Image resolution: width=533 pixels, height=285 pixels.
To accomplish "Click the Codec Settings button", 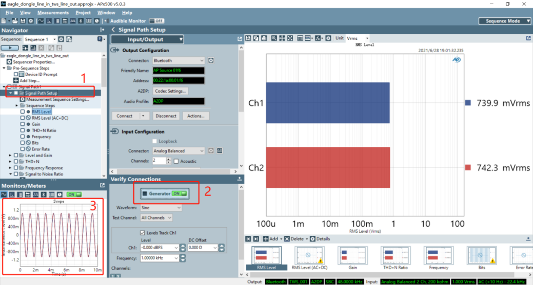I will click(x=170, y=91).
